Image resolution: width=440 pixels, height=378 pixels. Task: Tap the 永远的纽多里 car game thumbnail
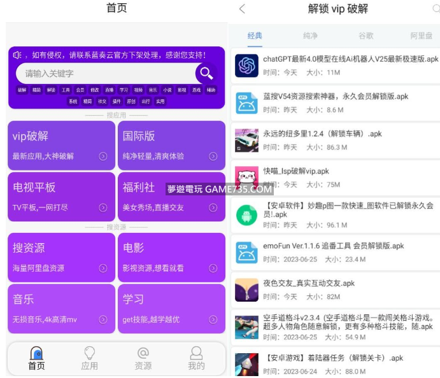click(246, 140)
